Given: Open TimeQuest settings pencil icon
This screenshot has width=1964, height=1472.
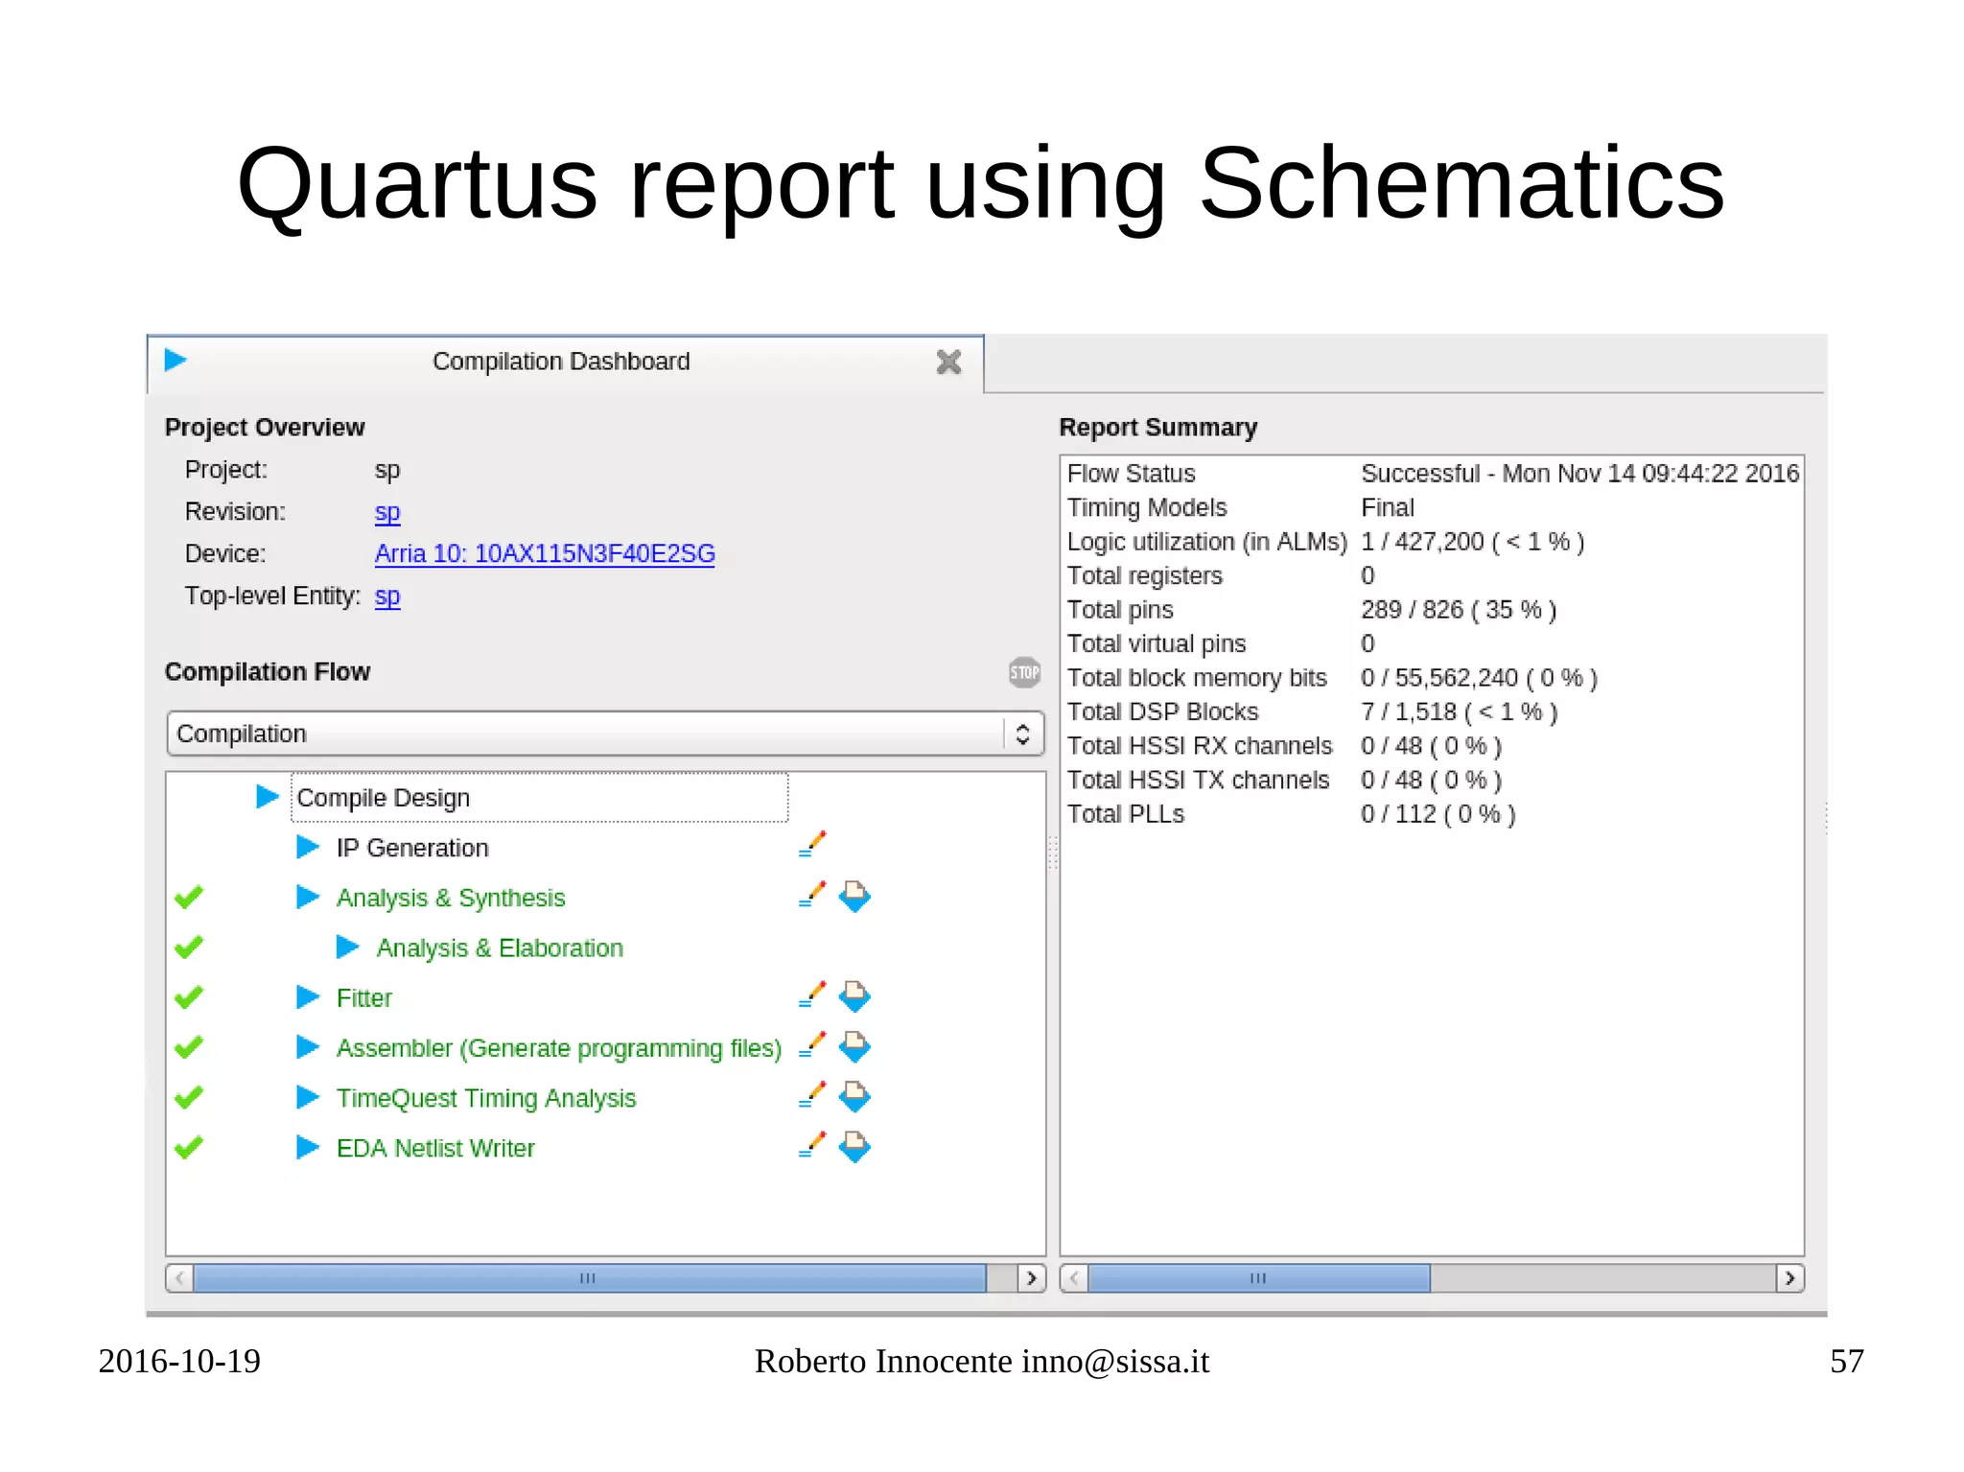Looking at the screenshot, I should pos(812,1094).
